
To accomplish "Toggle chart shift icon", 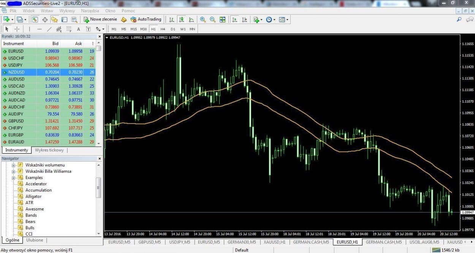I will click(x=244, y=19).
